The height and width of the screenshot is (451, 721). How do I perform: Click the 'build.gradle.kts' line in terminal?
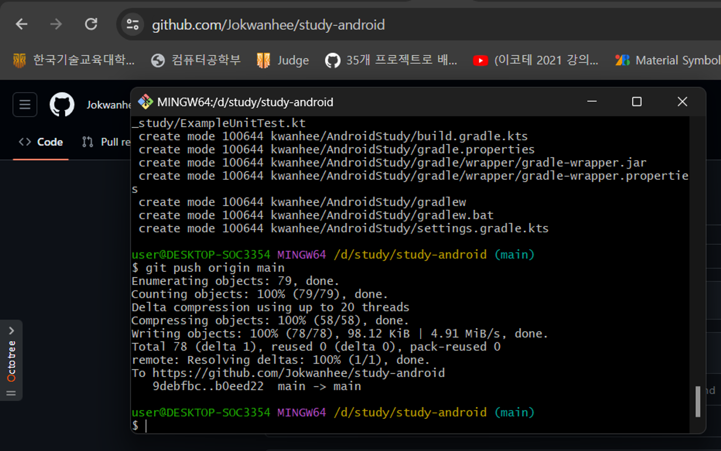click(x=333, y=136)
